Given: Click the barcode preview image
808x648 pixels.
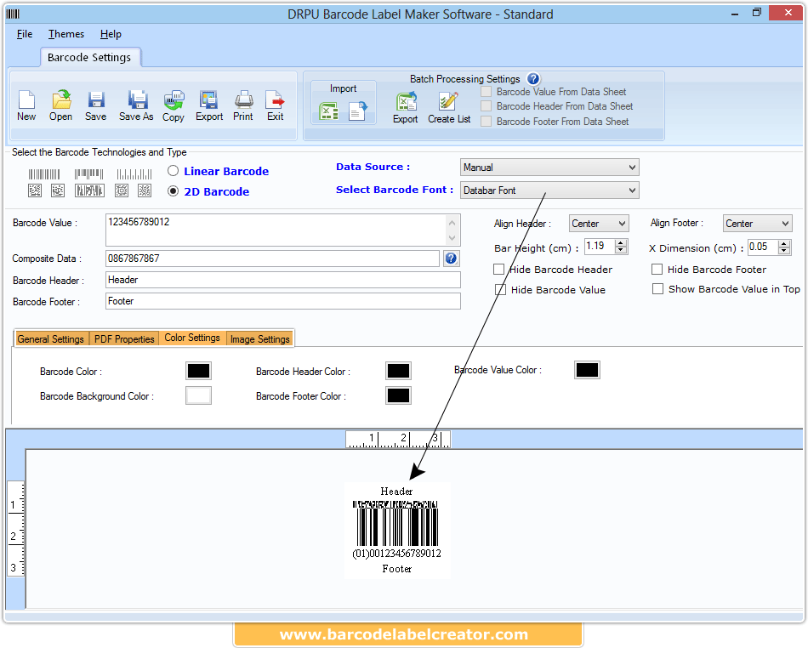Looking at the screenshot, I should 397,531.
